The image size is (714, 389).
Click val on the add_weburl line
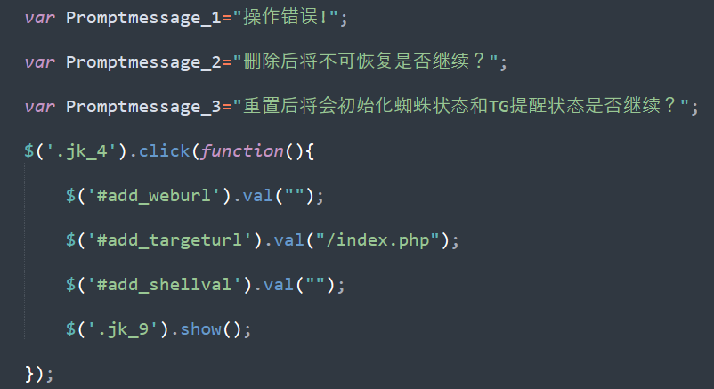(256, 196)
